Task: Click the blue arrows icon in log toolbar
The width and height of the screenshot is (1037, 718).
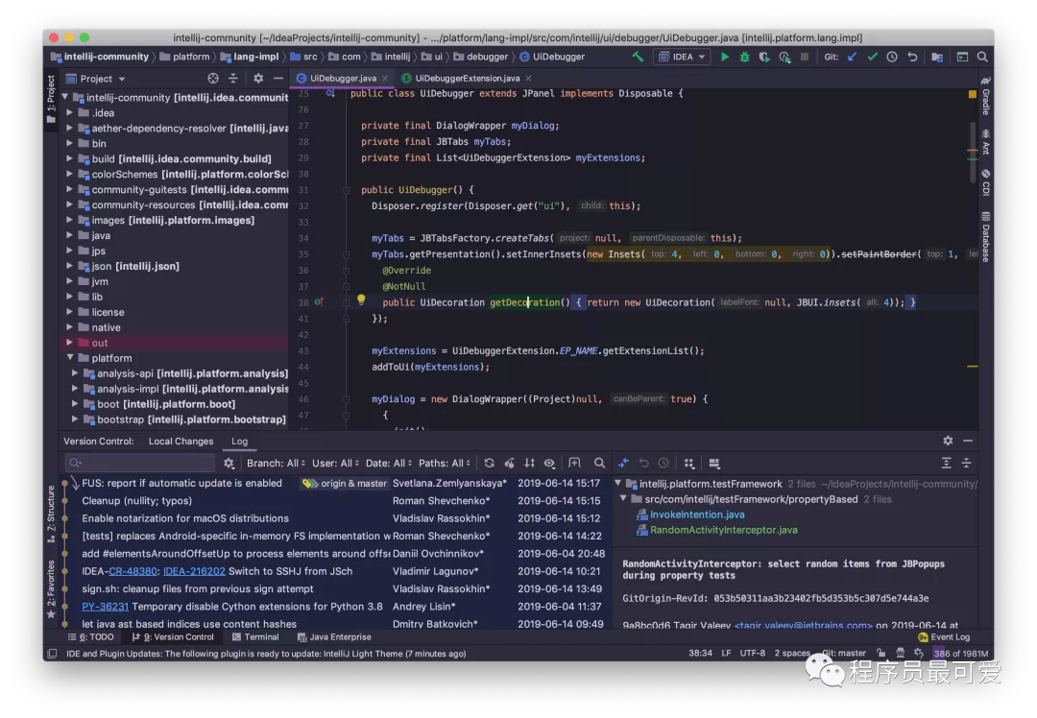Action: pyautogui.click(x=624, y=464)
